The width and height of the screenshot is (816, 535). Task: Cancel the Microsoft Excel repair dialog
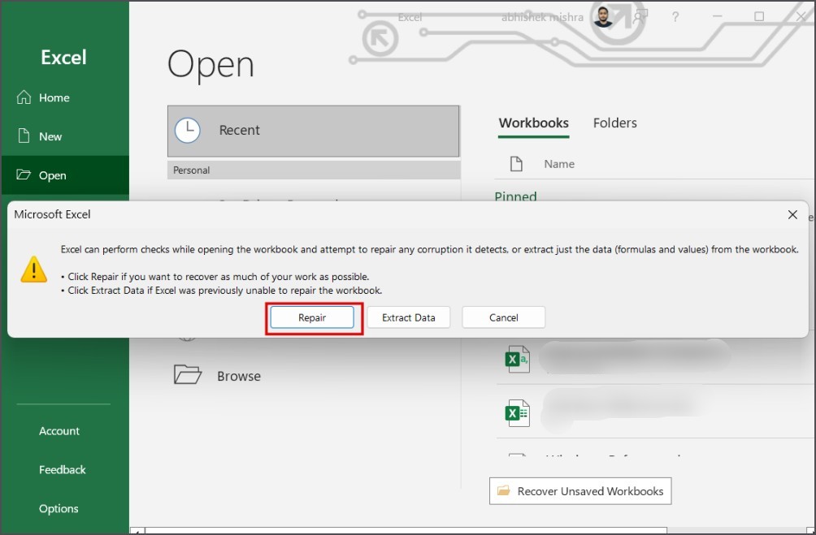503,317
